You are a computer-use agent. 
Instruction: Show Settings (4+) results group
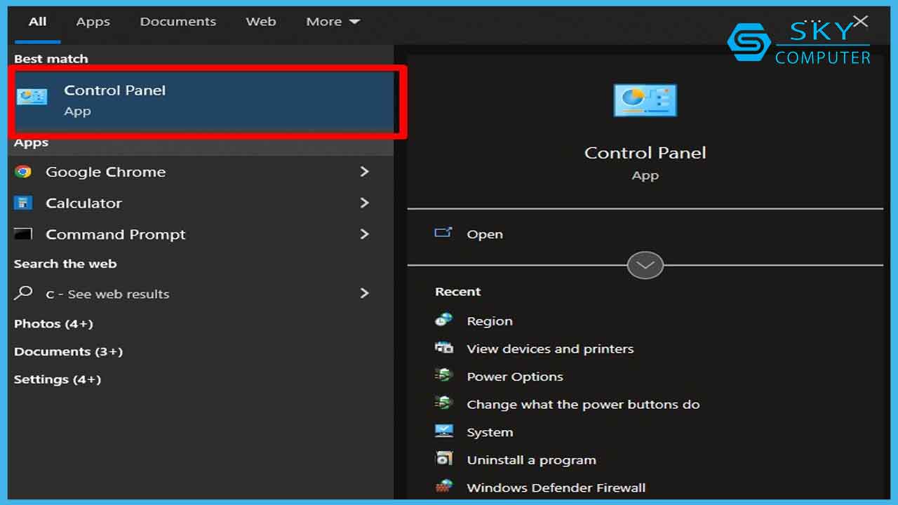tap(58, 379)
